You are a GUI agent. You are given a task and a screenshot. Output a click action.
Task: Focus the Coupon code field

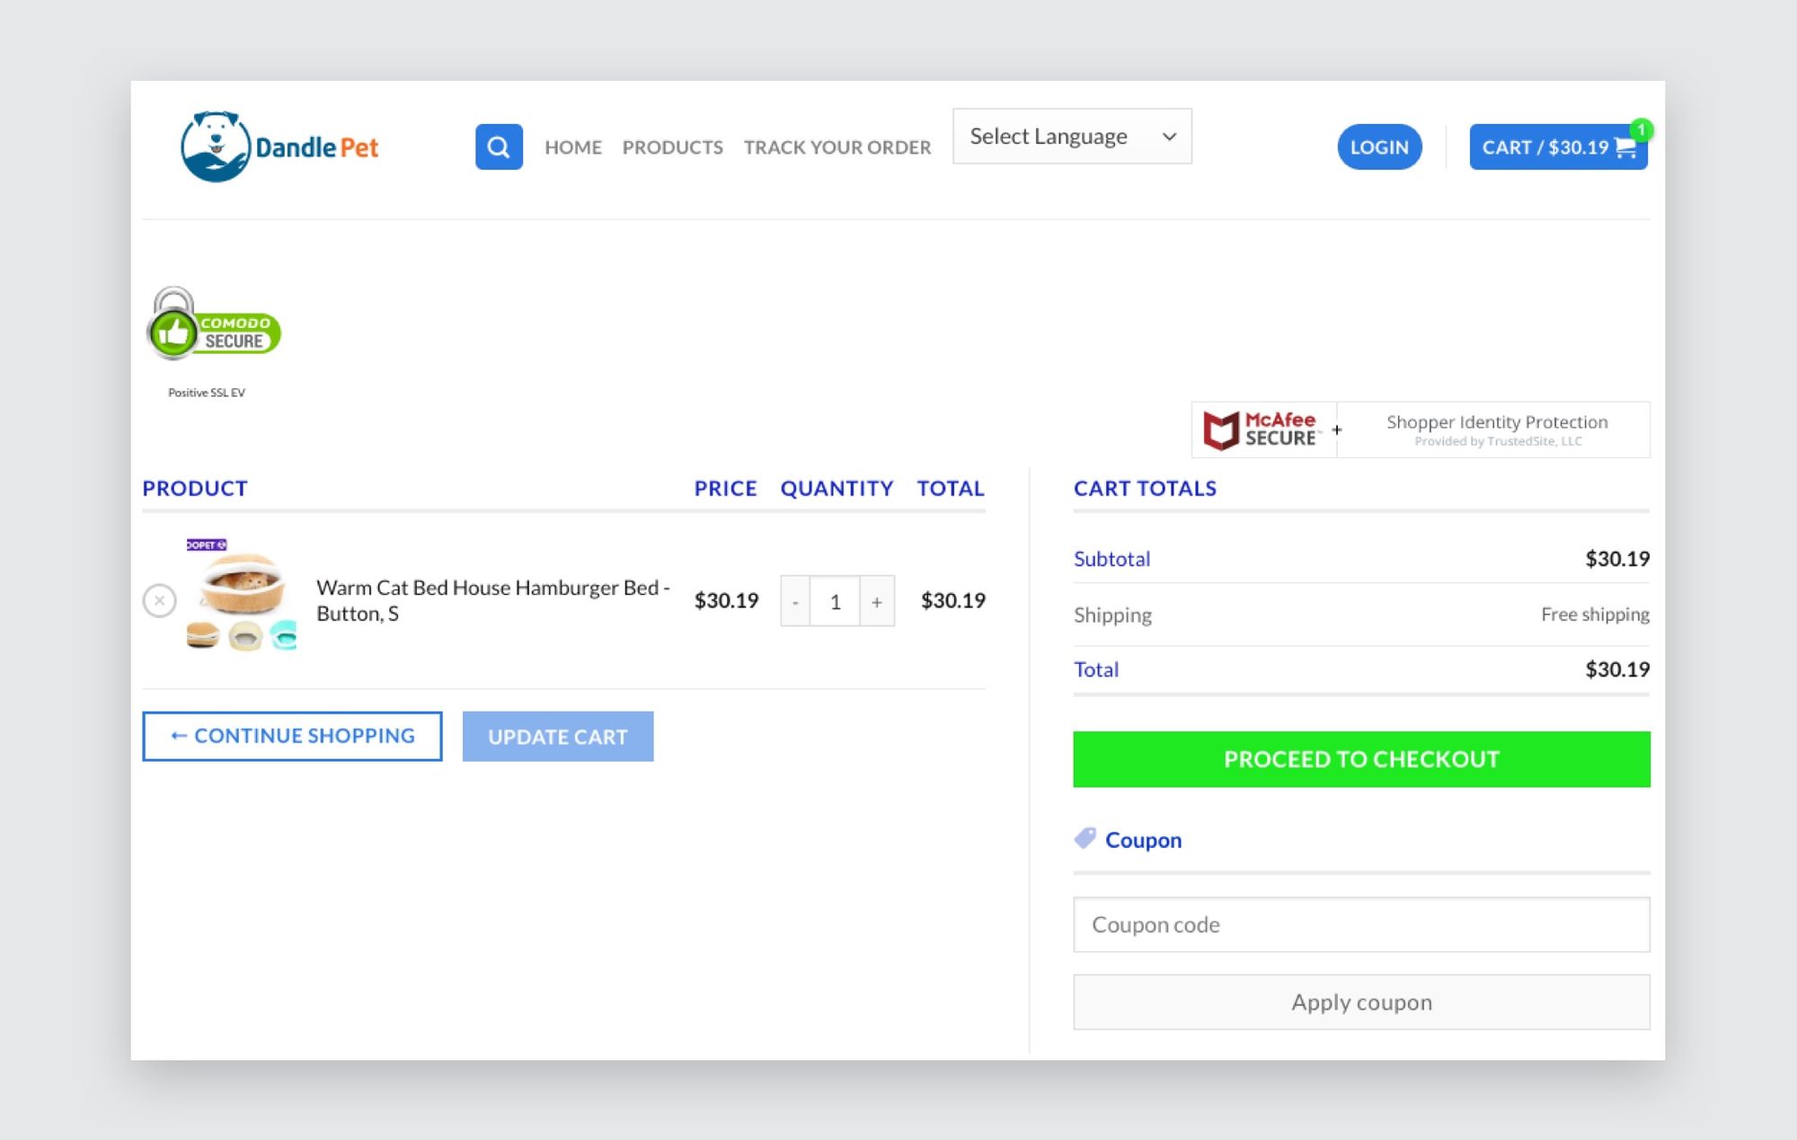click(x=1361, y=924)
